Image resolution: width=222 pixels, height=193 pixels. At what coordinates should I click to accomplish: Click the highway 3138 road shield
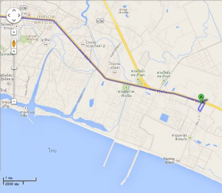[x=24, y=8]
